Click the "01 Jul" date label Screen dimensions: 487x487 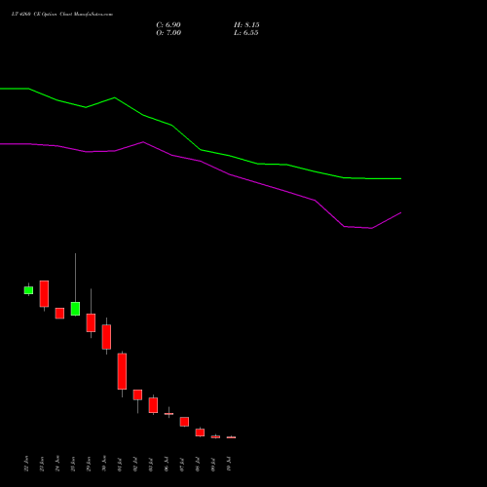[120, 465]
